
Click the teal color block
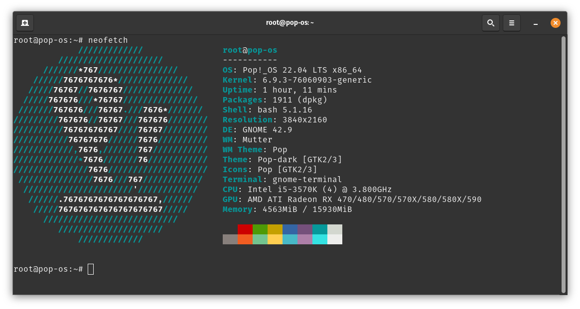[x=319, y=229]
